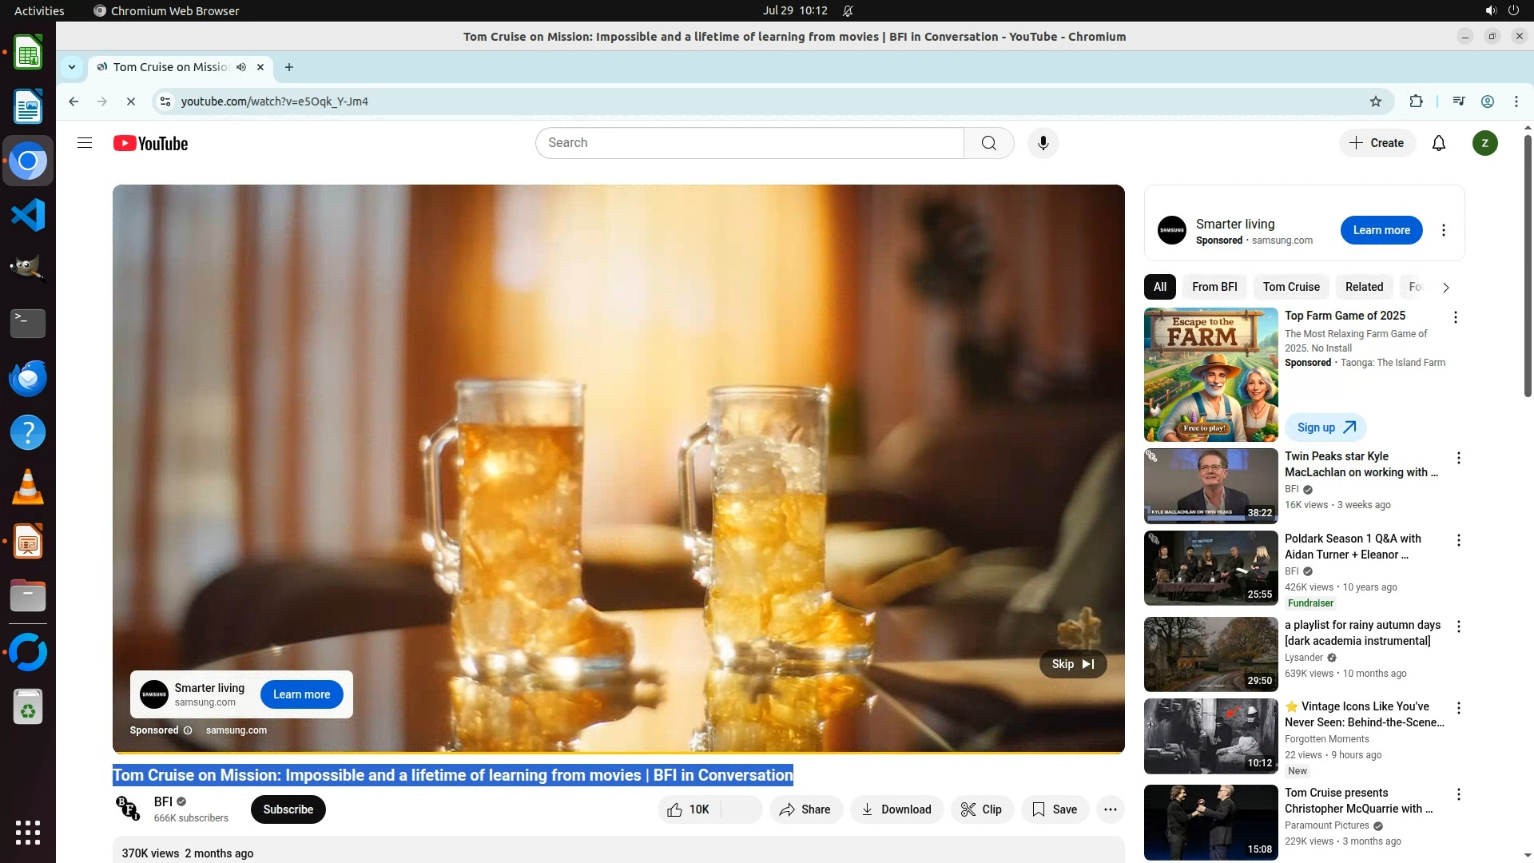Screen dimensions: 1534x863
Task: Open more actions ellipsis under video
Action: click(x=1110, y=809)
